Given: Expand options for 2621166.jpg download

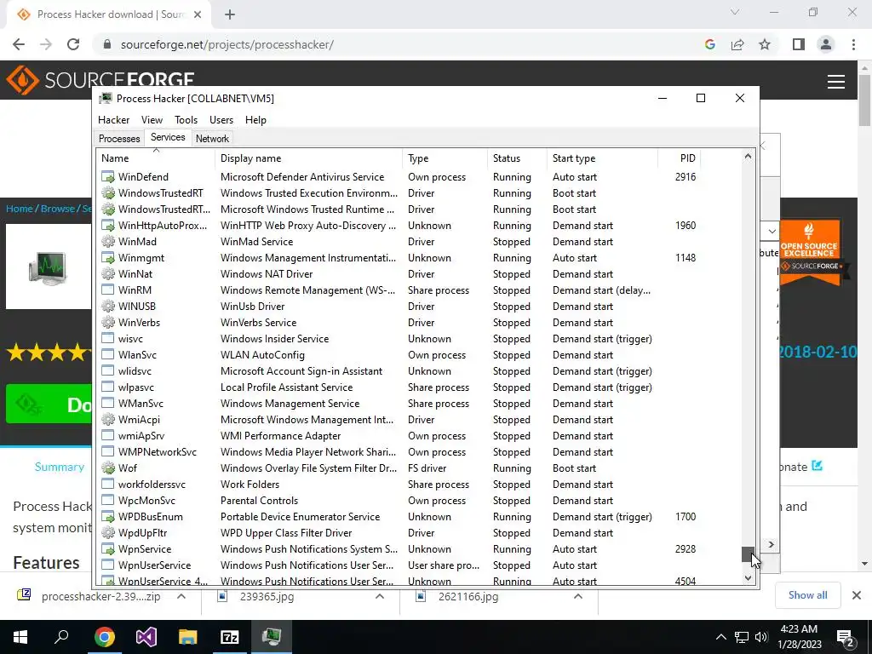Looking at the screenshot, I should click(x=578, y=596).
